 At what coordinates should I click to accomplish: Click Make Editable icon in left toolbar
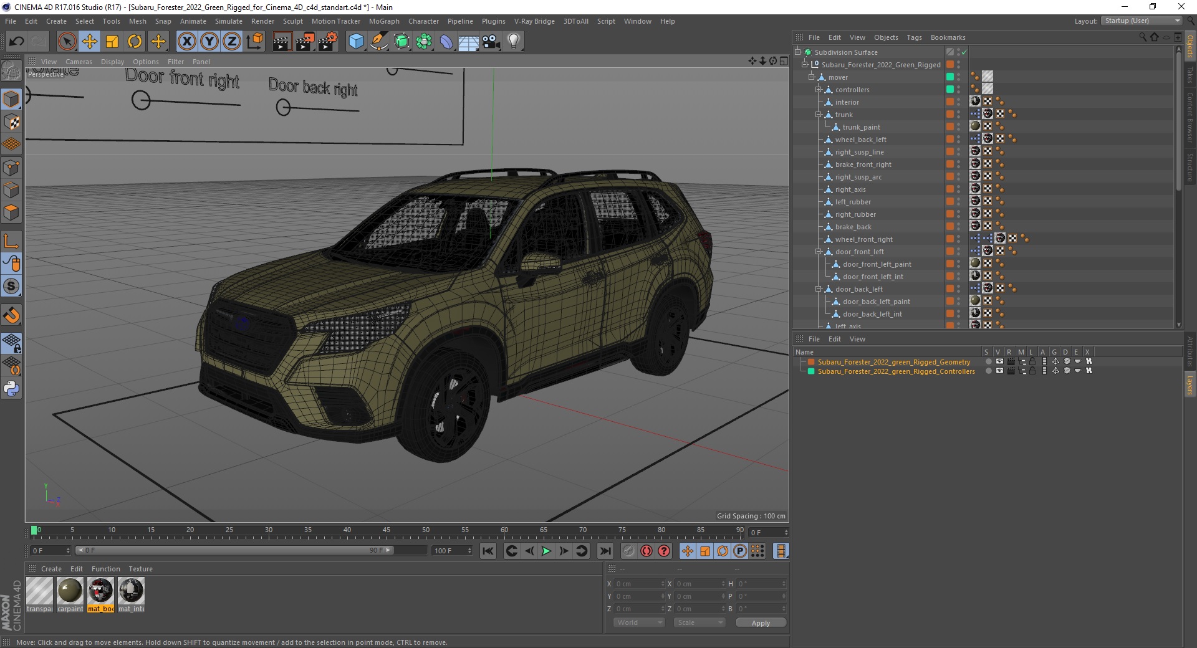11,71
